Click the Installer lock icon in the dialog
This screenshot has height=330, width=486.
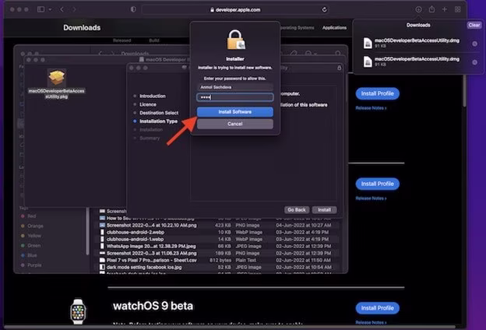pyautogui.click(x=235, y=40)
